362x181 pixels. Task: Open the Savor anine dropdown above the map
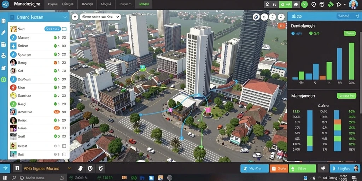tap(100, 17)
